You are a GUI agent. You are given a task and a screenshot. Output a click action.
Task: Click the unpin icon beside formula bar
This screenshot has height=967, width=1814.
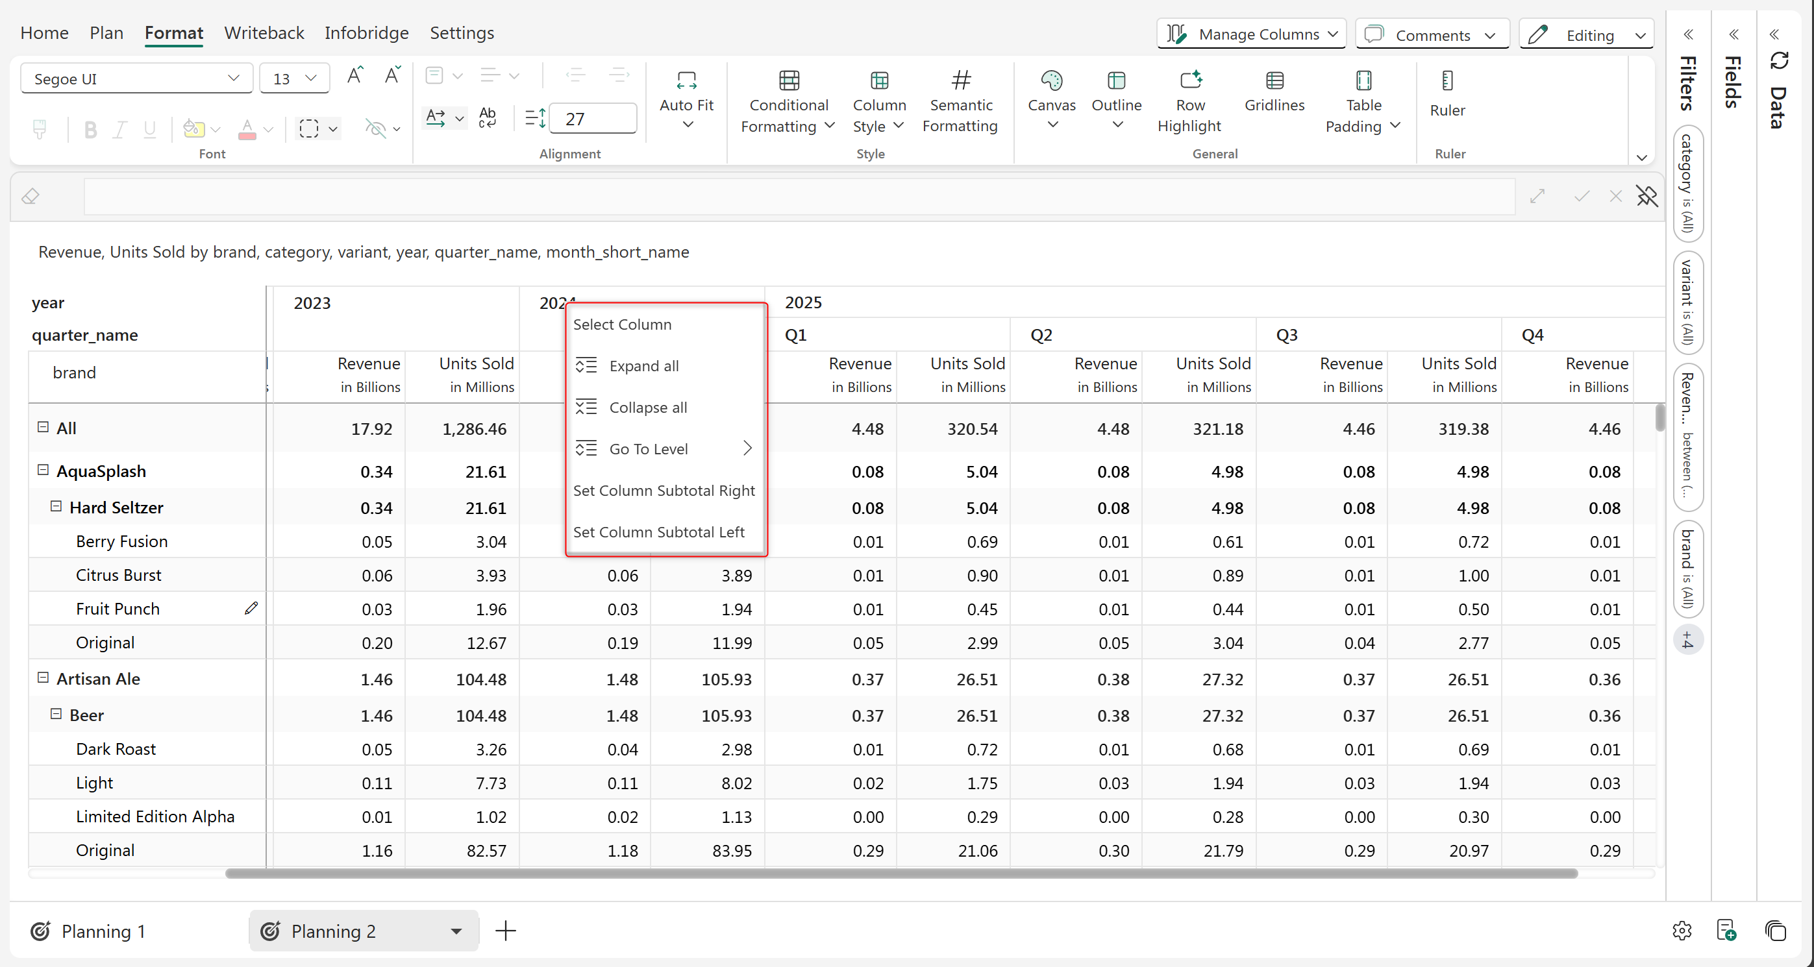tap(1646, 197)
